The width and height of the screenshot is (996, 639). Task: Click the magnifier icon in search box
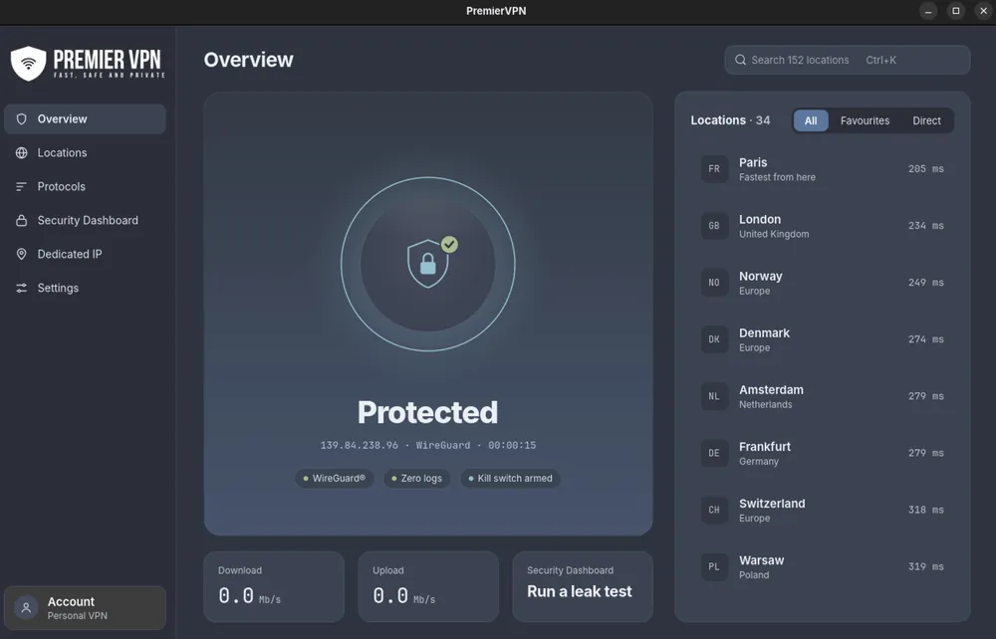click(x=740, y=60)
